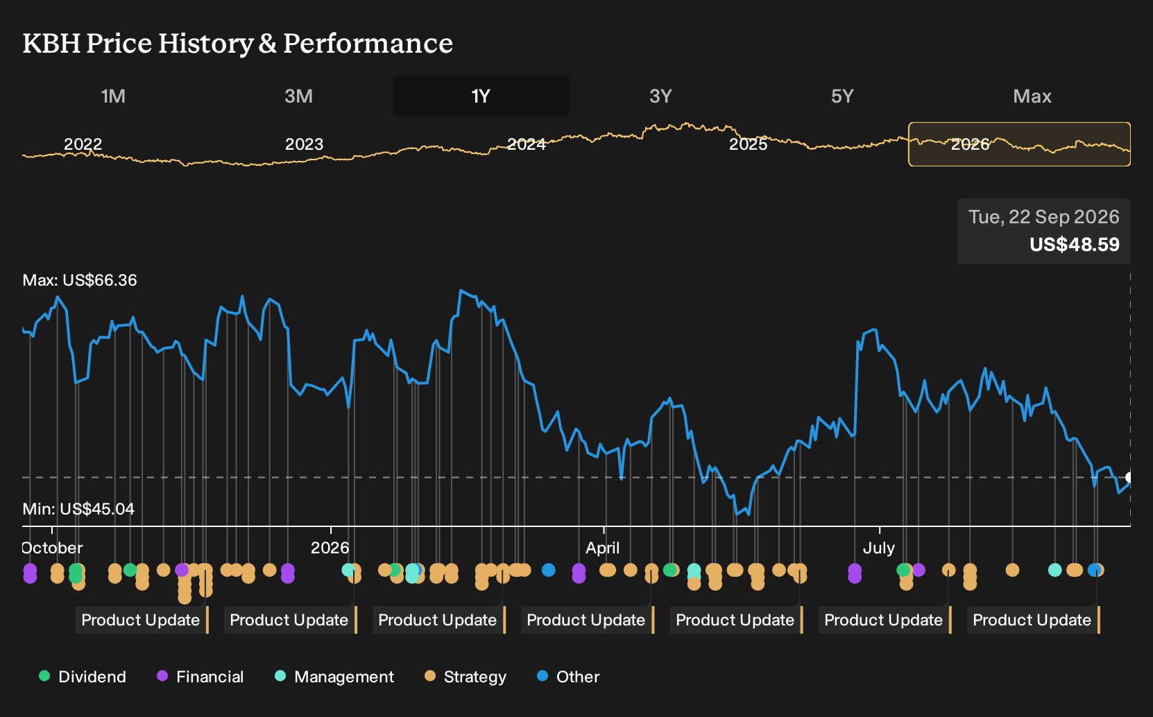Click the KBH Price History & Performance heading
1153x717 pixels.
[237, 43]
